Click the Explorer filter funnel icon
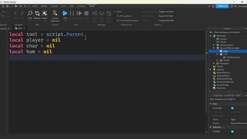Screen dimensions: 247x139 tap(211, 32)
